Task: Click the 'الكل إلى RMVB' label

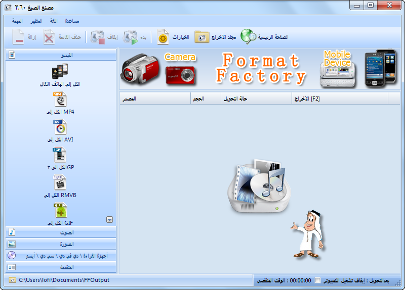Action: pyautogui.click(x=60, y=196)
